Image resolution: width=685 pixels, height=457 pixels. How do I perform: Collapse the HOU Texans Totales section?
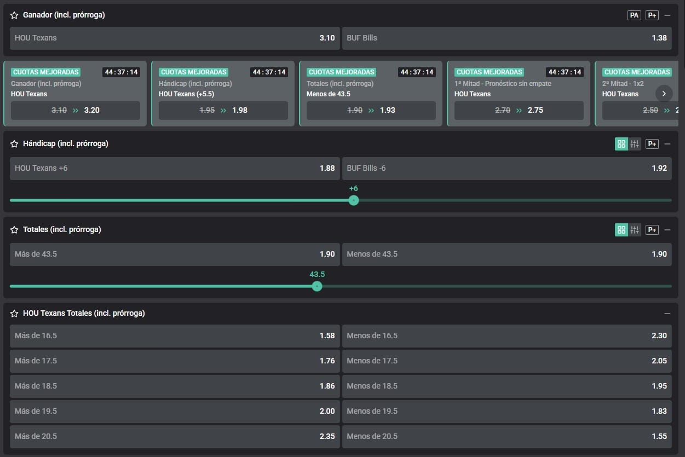[x=667, y=314]
